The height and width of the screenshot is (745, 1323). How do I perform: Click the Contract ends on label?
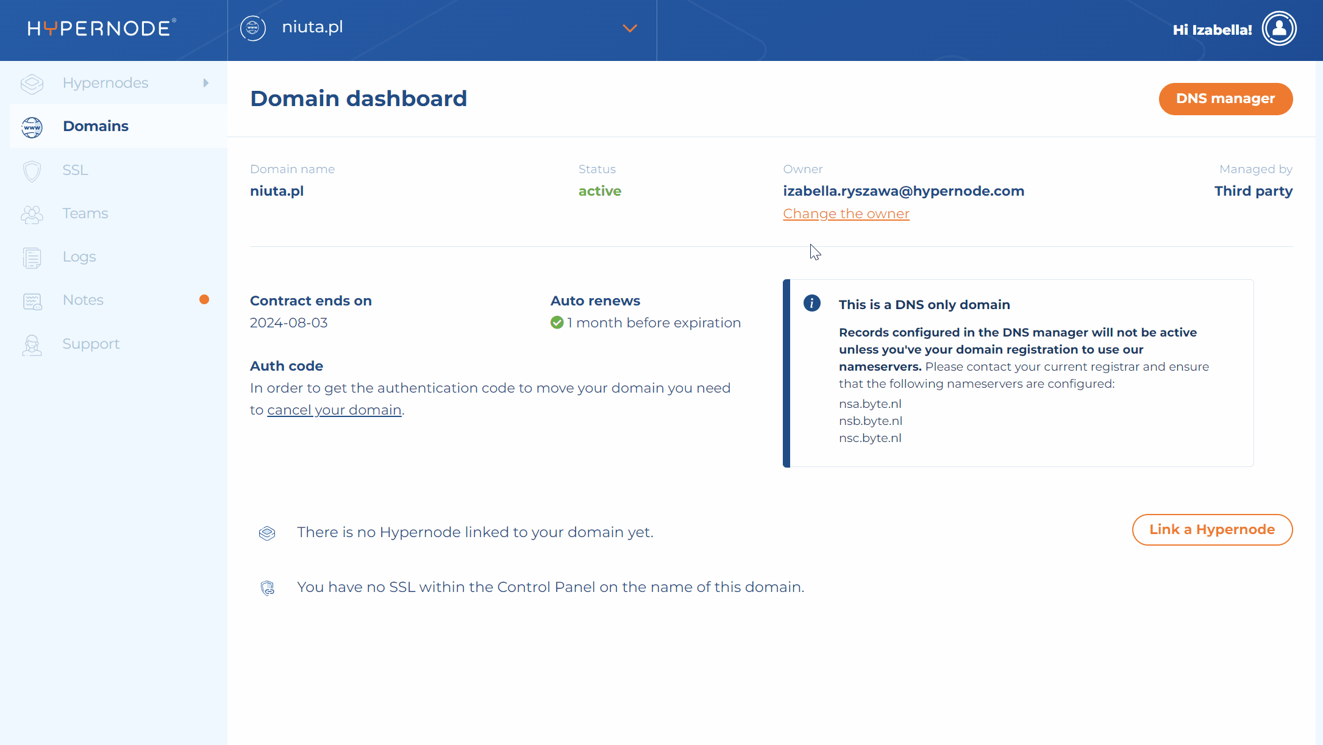tap(311, 301)
